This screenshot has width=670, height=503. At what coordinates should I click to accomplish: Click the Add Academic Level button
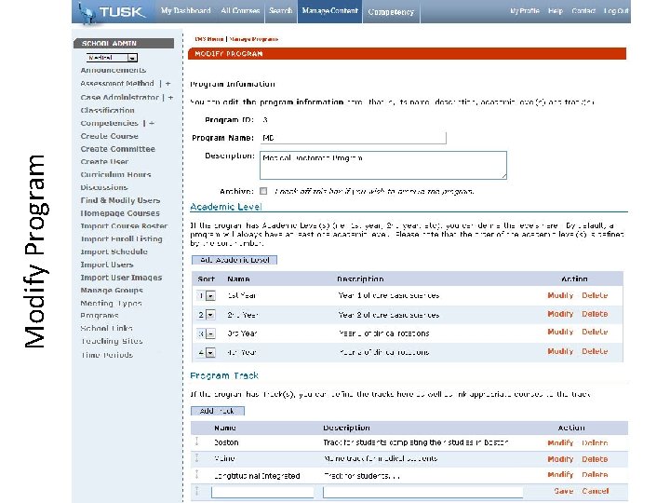click(x=234, y=260)
